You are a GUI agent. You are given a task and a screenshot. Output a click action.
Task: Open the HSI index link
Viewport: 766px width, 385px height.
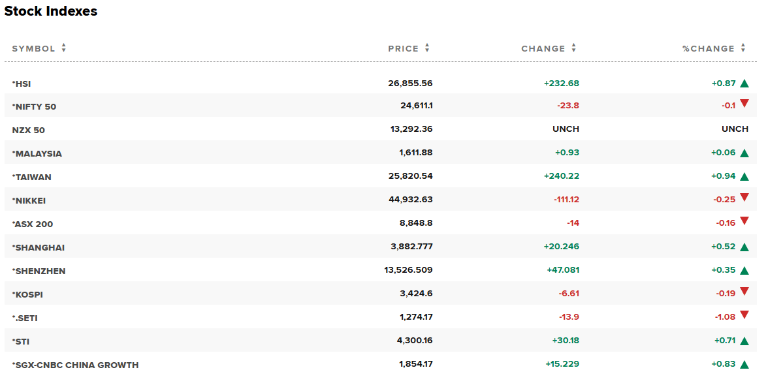pos(22,84)
